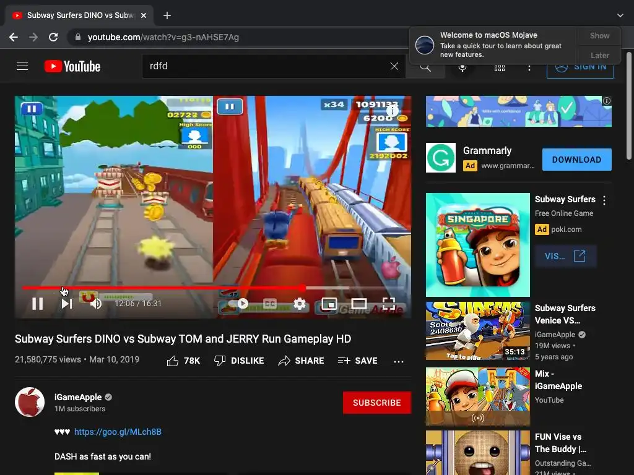Dismiss Mojave notification with Later
This screenshot has height=475, width=634.
pyautogui.click(x=599, y=55)
